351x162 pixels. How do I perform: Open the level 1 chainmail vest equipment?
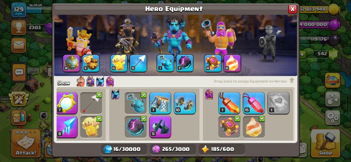tap(160, 103)
